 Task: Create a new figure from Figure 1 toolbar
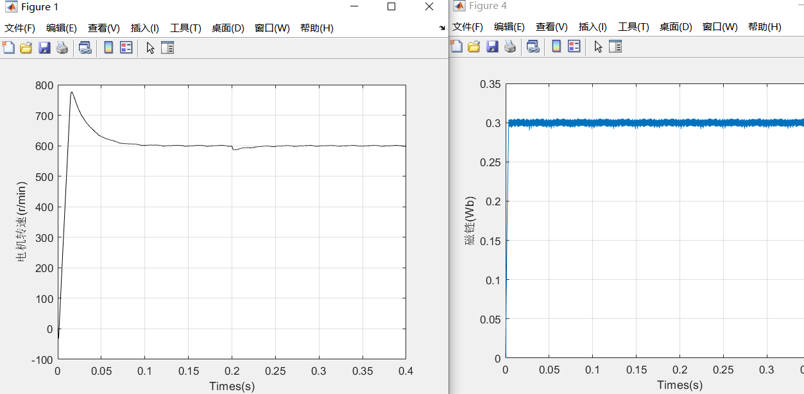click(x=8, y=47)
